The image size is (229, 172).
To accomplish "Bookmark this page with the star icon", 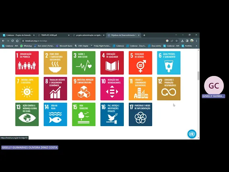I will point(176,41).
